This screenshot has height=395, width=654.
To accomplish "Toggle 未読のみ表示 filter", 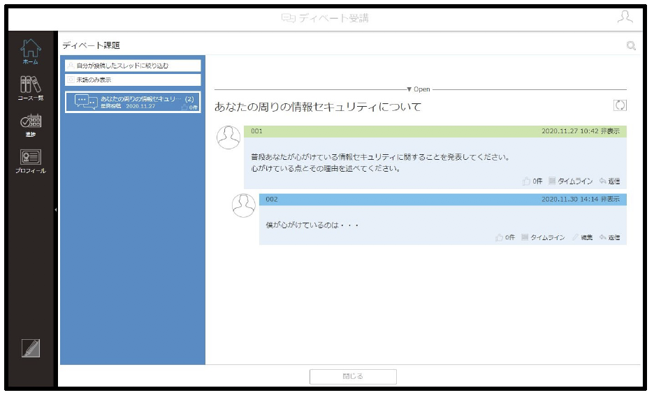I will tap(133, 80).
